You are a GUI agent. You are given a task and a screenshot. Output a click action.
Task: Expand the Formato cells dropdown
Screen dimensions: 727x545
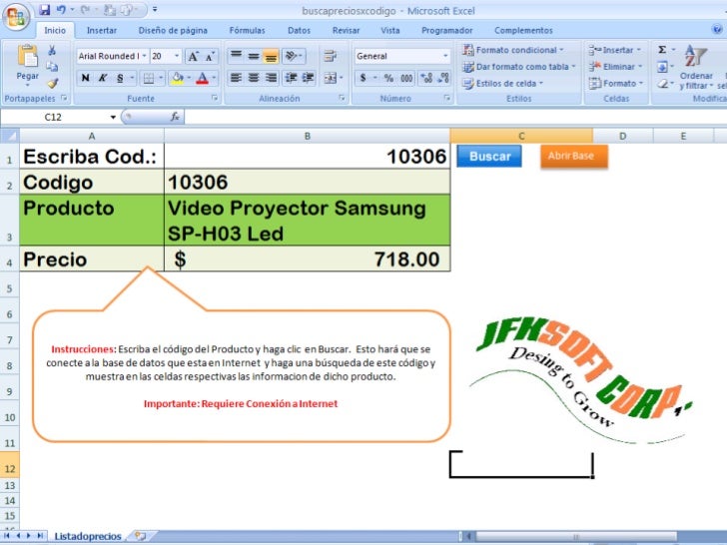pyautogui.click(x=642, y=84)
